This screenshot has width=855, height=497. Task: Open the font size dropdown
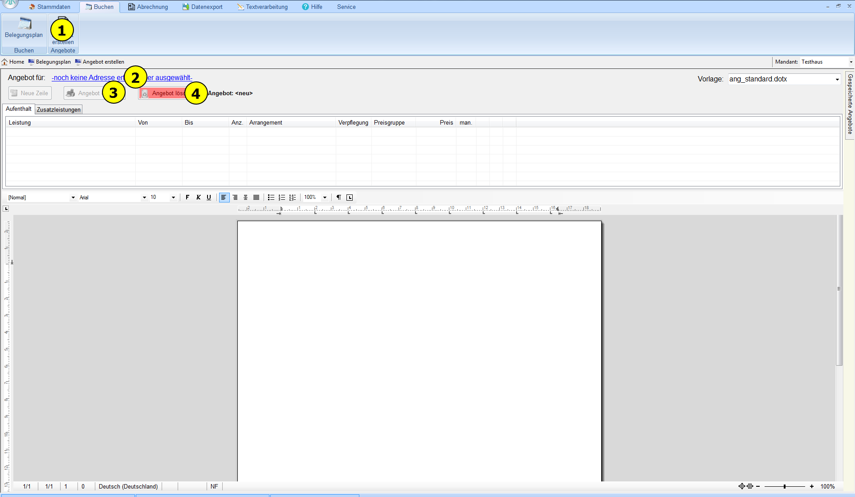click(x=173, y=197)
